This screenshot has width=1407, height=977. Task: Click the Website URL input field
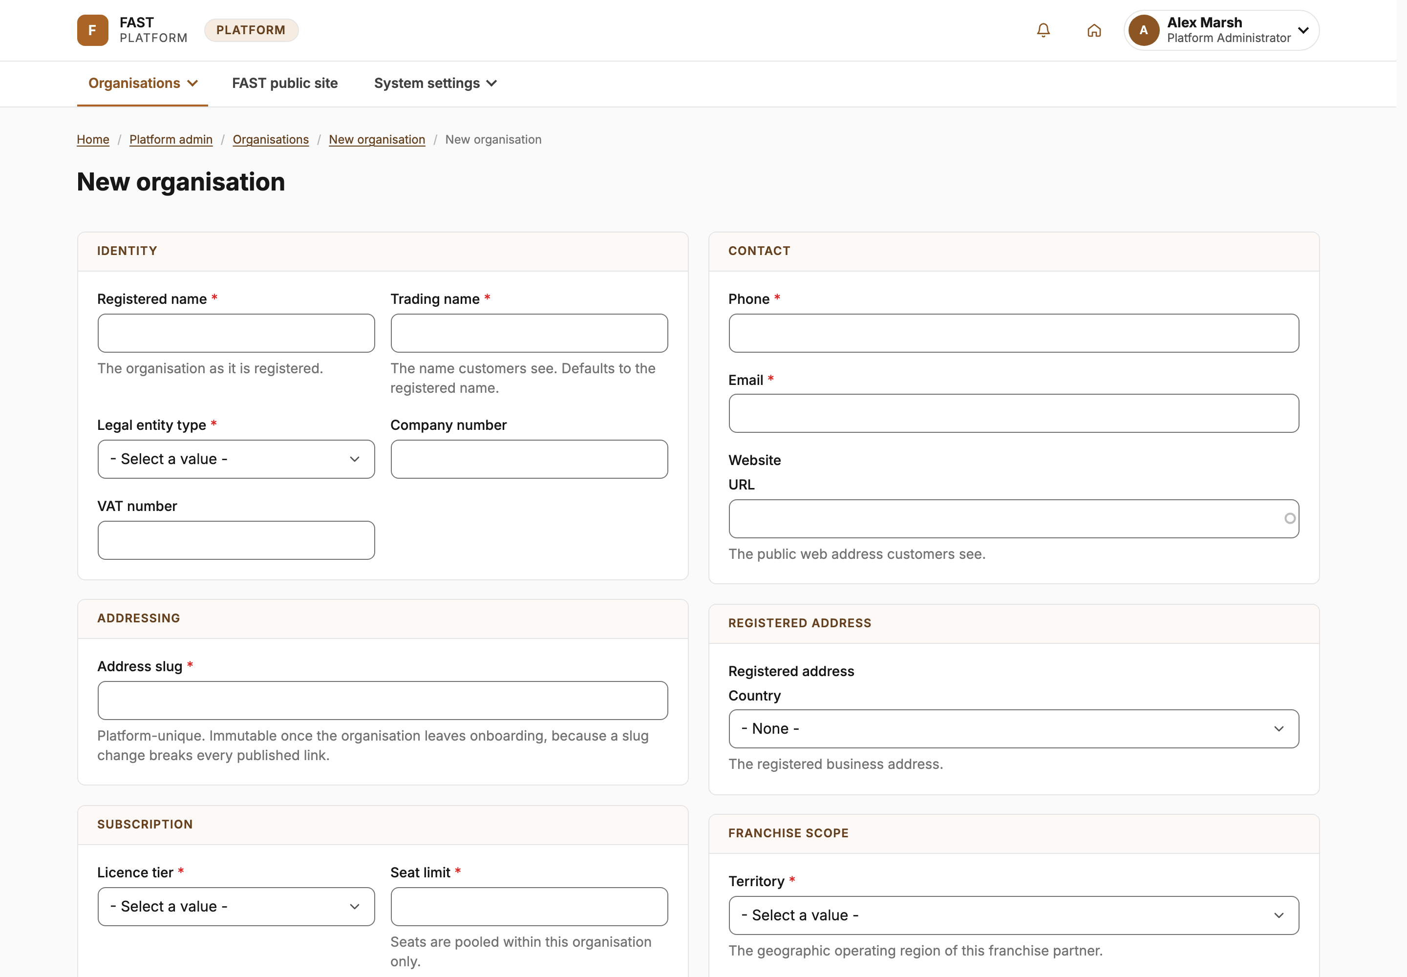[1014, 519]
